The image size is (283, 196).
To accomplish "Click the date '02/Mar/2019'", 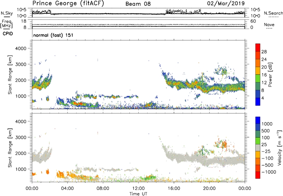I will pyautogui.click(x=226, y=4).
